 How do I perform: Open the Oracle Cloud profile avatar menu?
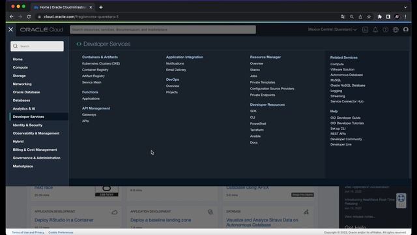(x=406, y=29)
